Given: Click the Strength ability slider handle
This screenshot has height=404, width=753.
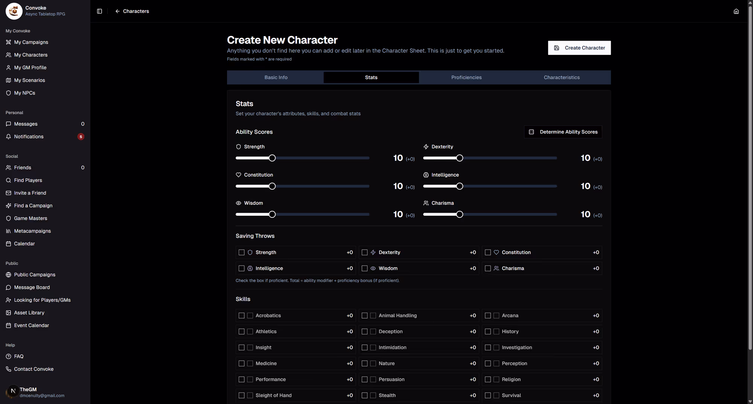Looking at the screenshot, I should (x=272, y=158).
